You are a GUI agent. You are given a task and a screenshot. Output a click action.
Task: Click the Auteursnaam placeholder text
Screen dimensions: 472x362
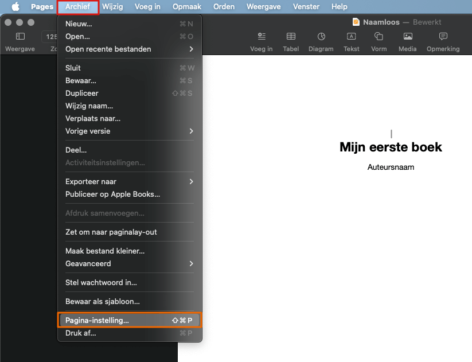coord(391,167)
